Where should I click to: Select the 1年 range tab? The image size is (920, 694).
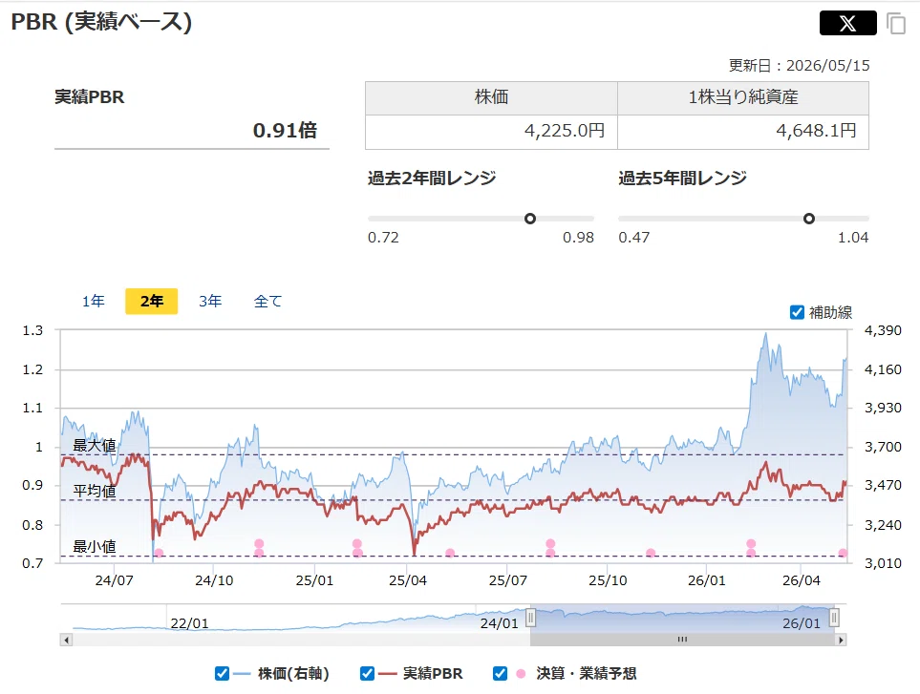pos(94,302)
